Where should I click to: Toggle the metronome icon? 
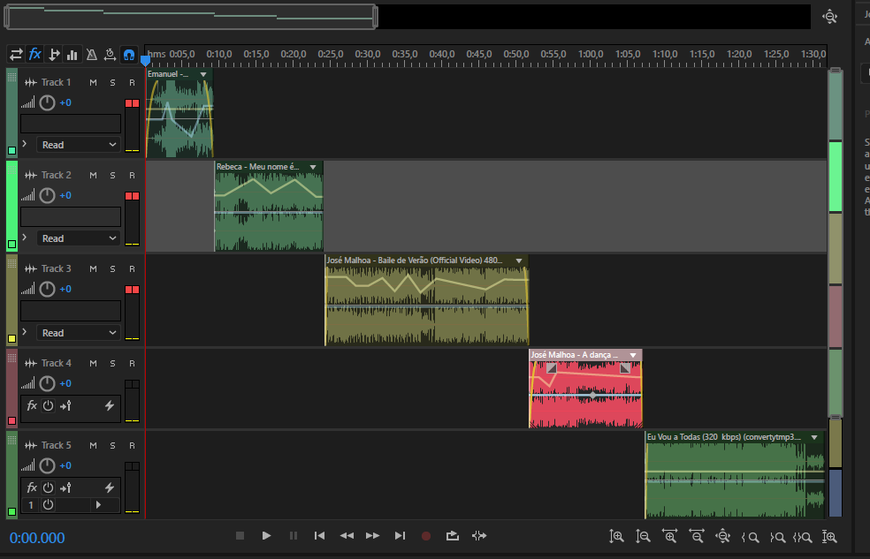(92, 55)
